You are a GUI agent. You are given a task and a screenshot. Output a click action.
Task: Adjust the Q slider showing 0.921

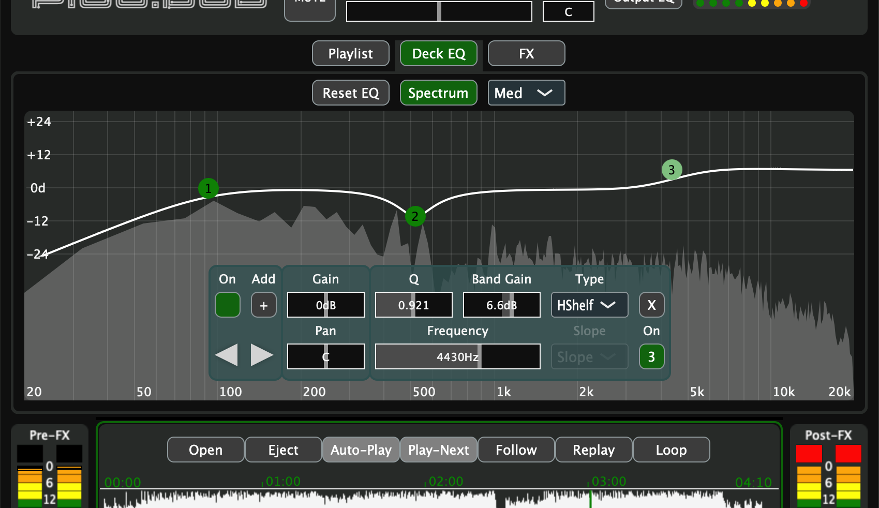[414, 305]
